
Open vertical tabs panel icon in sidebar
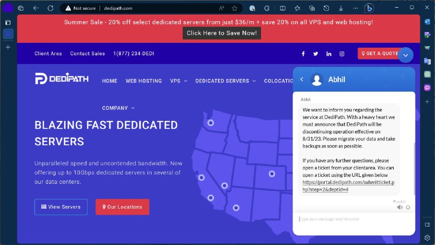point(8,22)
